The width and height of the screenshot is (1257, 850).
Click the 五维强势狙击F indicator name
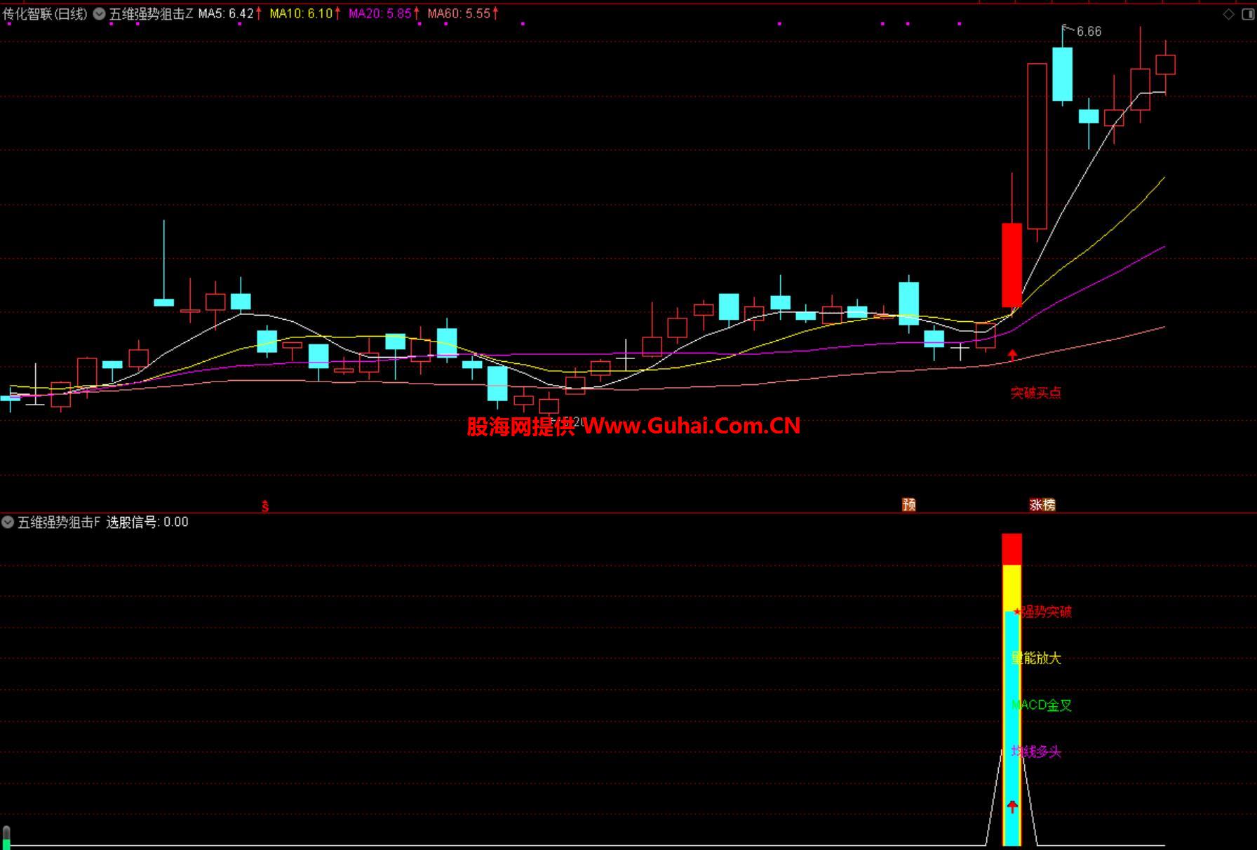tap(59, 522)
